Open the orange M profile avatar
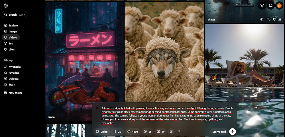 (x=279, y=5)
